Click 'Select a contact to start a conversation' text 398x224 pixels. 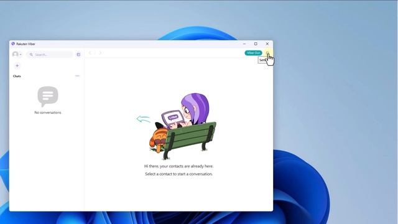point(178,174)
